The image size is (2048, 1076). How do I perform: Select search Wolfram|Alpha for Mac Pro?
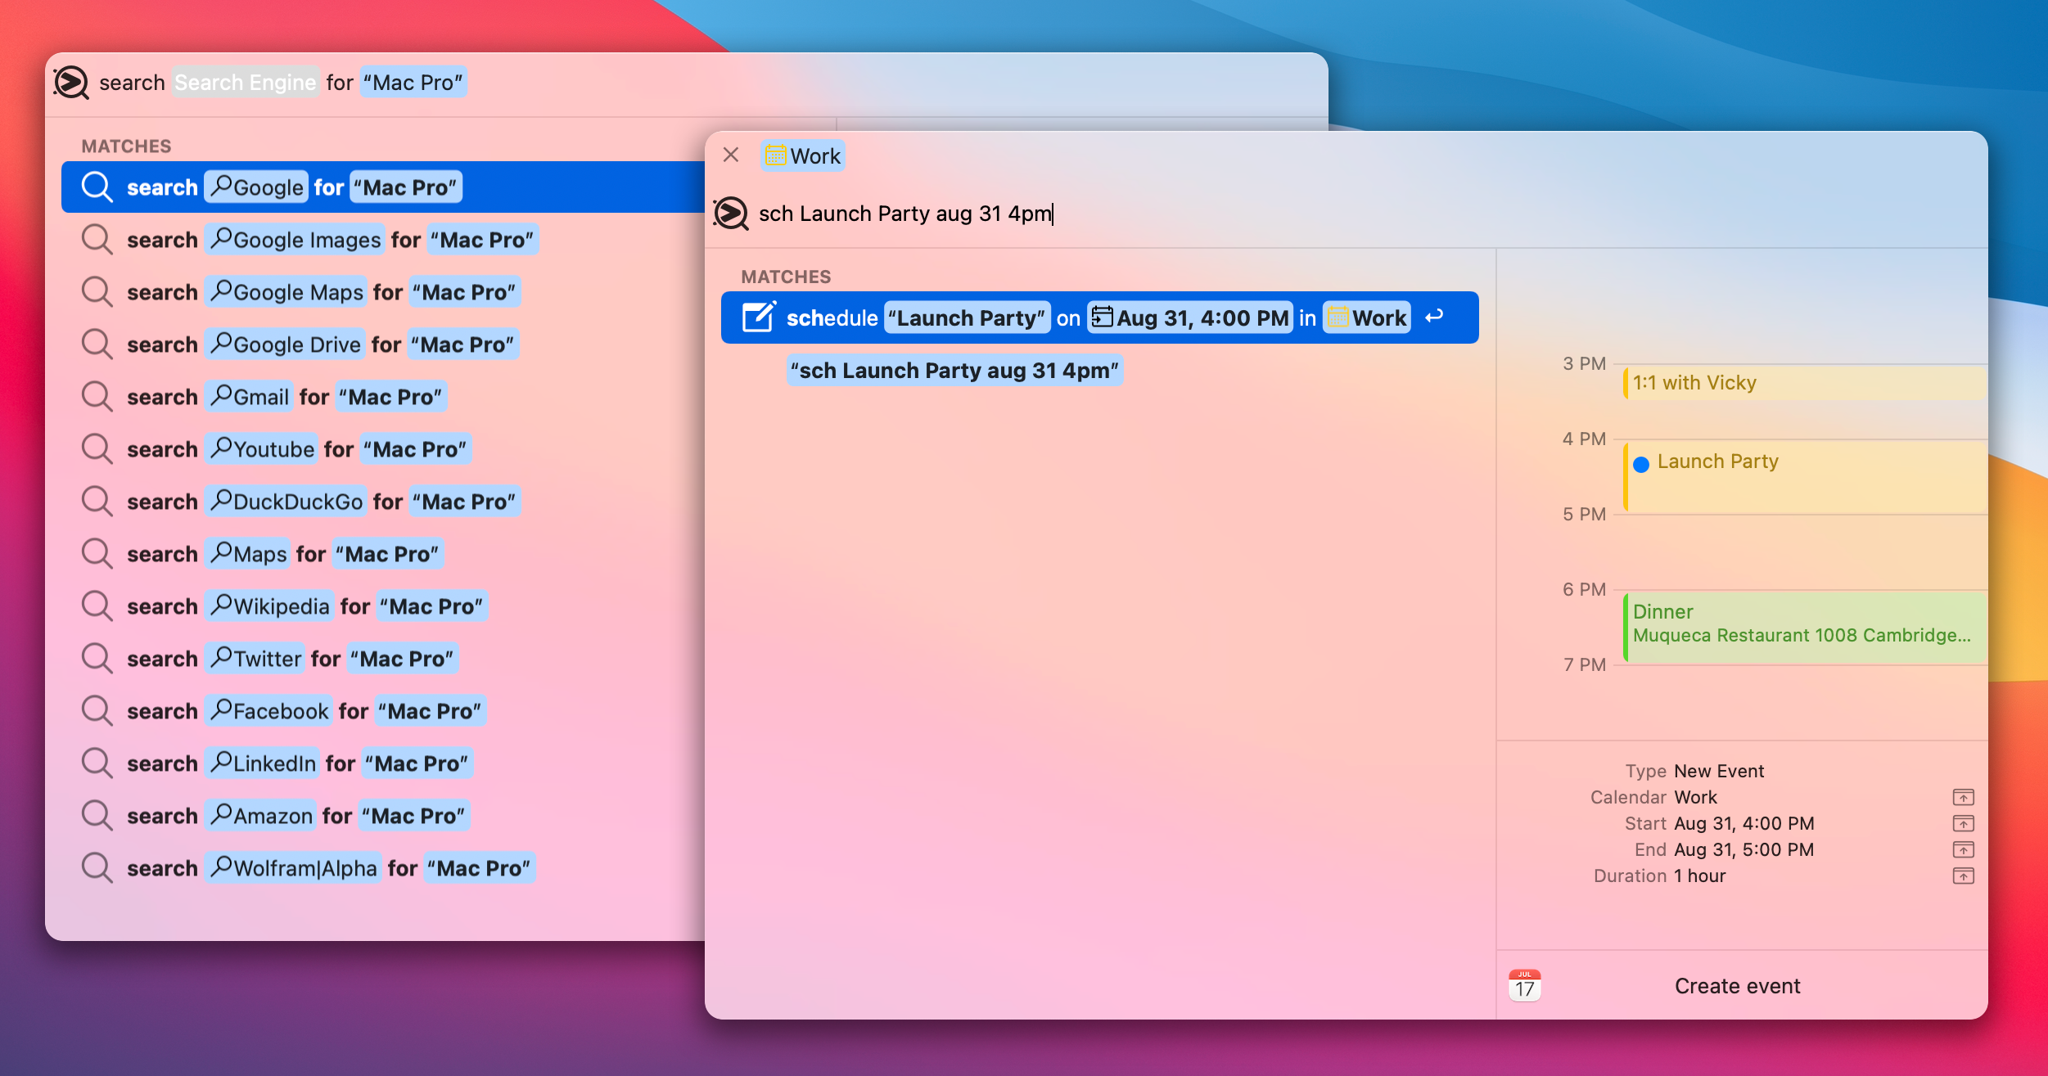click(x=383, y=867)
